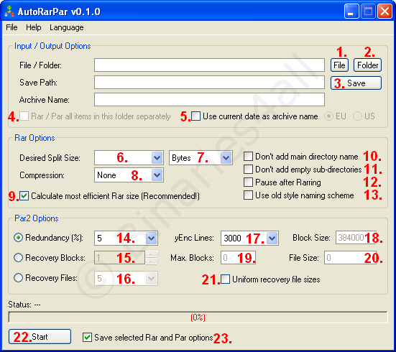Click the AutoRarPar app icon in title bar
This screenshot has height=352, width=396.
[9, 11]
